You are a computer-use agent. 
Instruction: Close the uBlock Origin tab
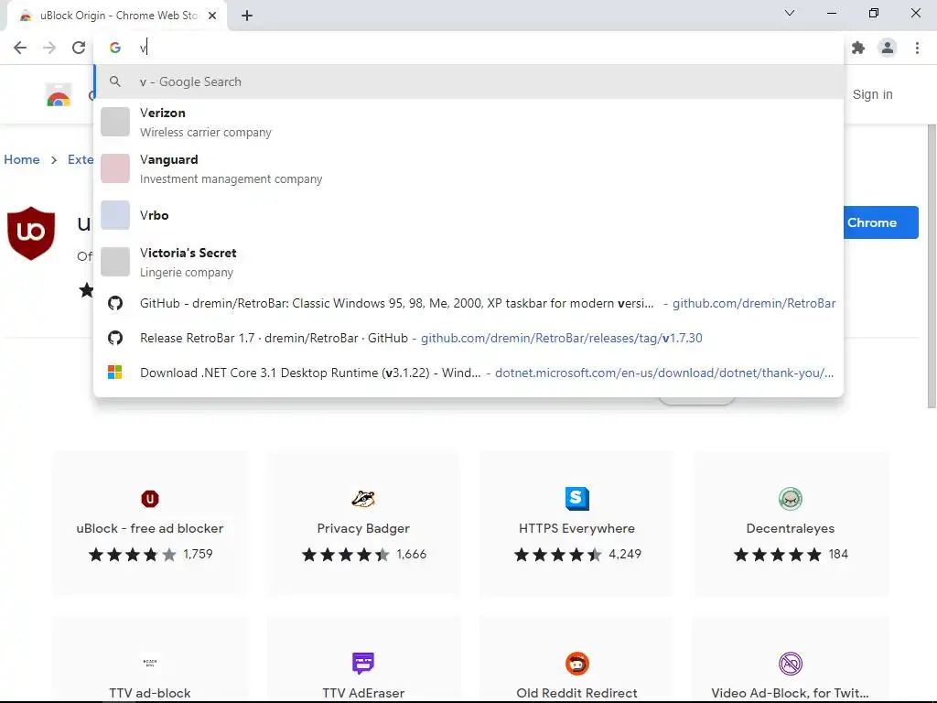click(212, 16)
